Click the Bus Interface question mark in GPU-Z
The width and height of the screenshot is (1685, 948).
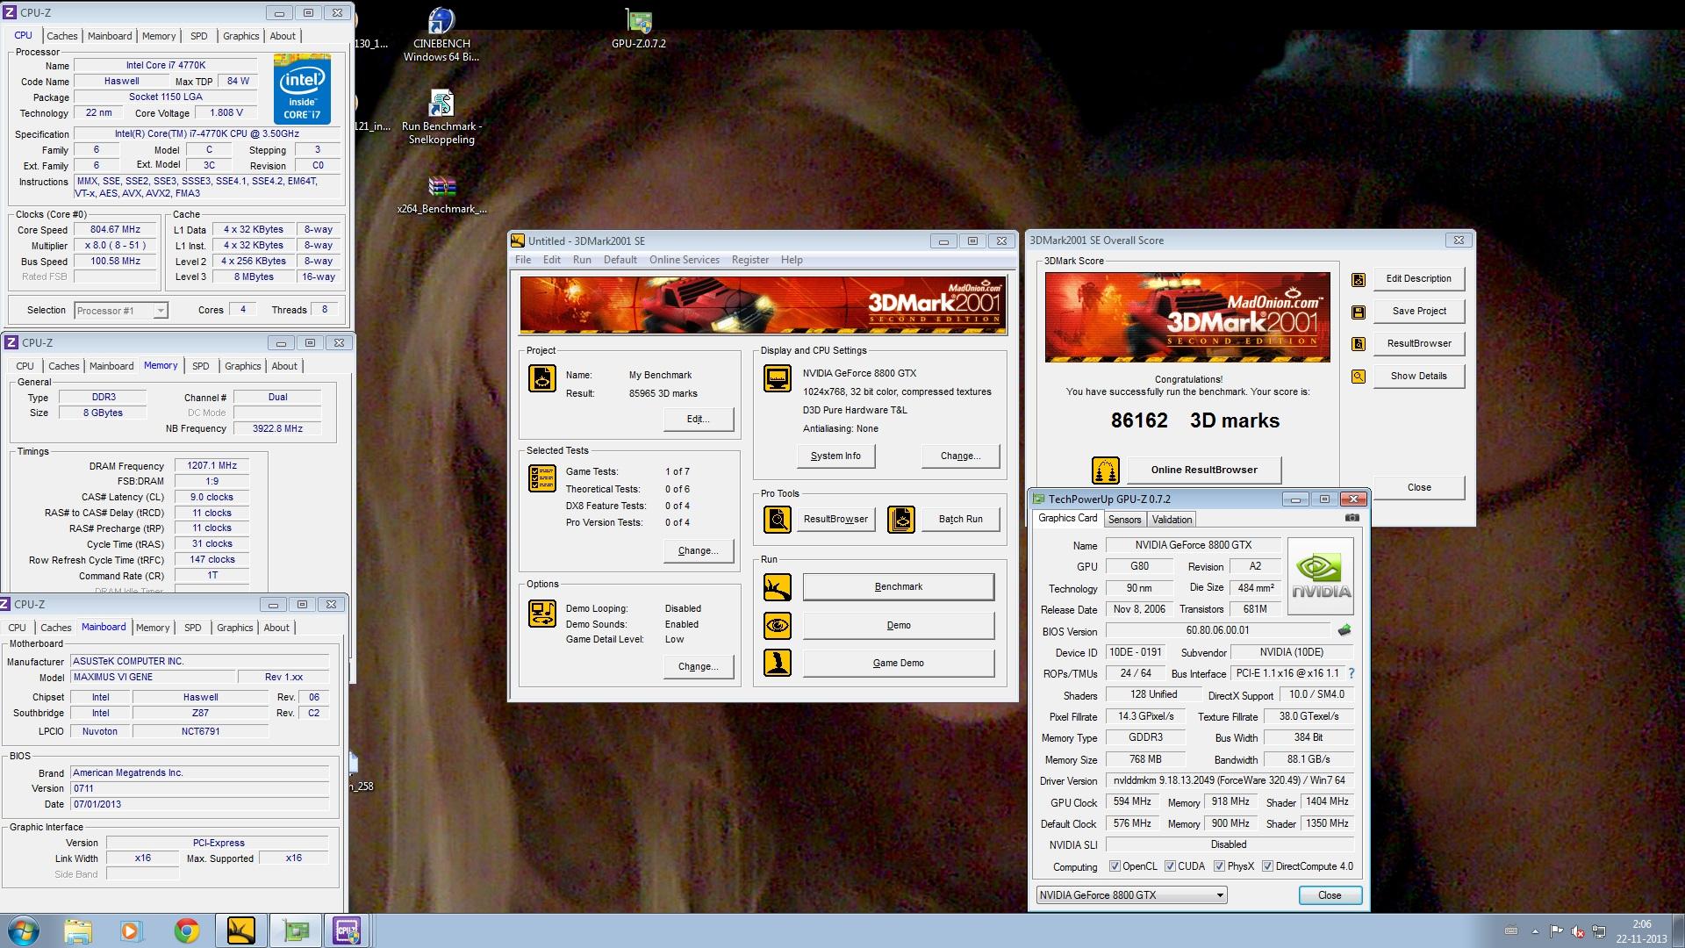tap(1352, 673)
